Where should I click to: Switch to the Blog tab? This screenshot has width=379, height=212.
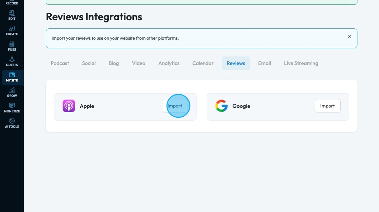pyautogui.click(x=114, y=63)
